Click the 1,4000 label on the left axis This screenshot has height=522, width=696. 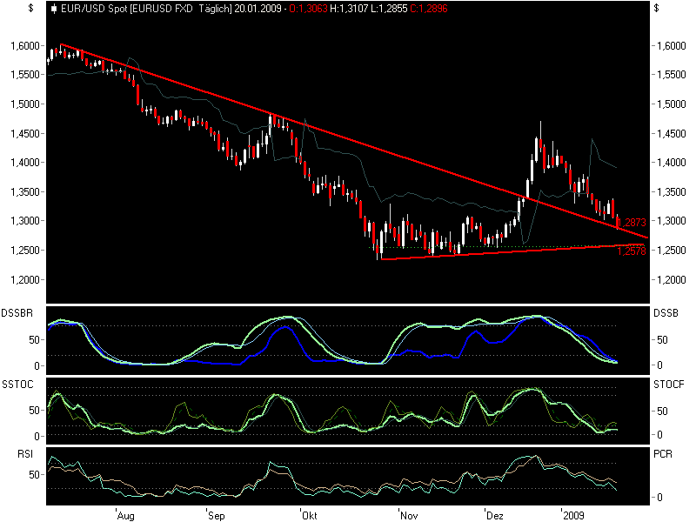tap(25, 163)
